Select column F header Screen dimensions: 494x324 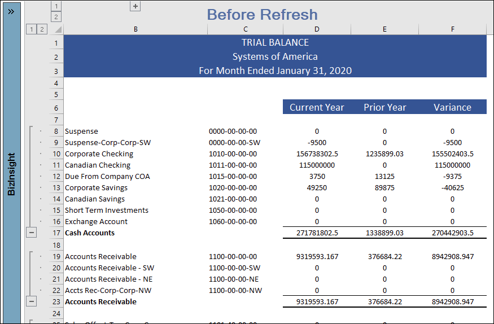click(452, 29)
